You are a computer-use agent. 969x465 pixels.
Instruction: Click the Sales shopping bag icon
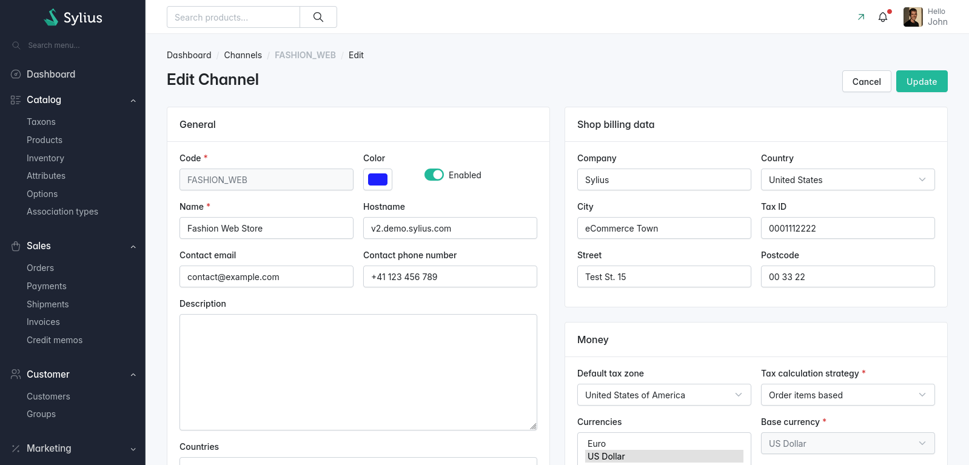(16, 246)
